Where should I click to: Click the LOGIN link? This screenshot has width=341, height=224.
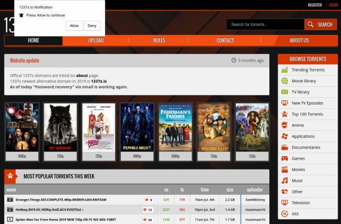tap(333, 5)
